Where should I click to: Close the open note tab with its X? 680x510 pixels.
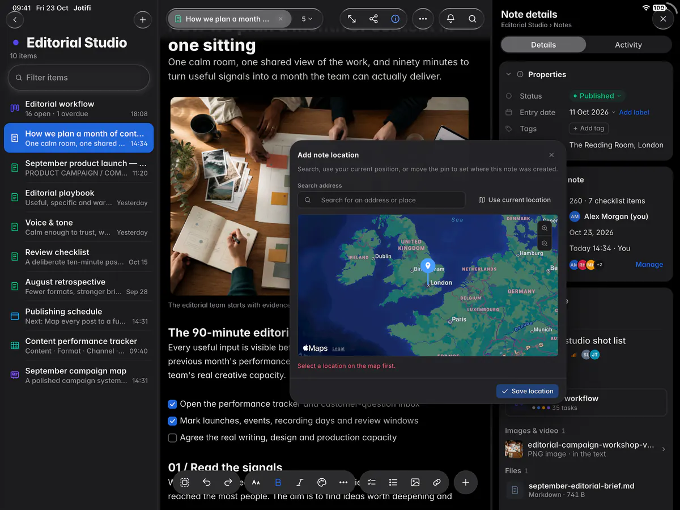280,19
